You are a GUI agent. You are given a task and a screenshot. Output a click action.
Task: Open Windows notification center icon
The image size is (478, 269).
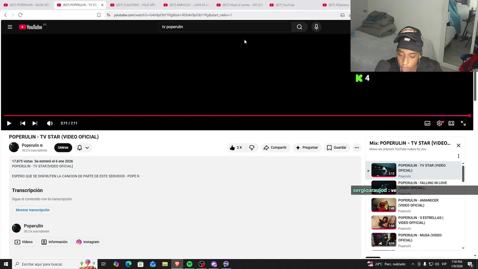tap(470, 264)
